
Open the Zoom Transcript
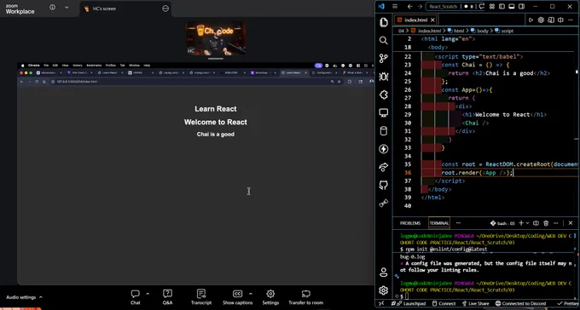click(x=201, y=297)
